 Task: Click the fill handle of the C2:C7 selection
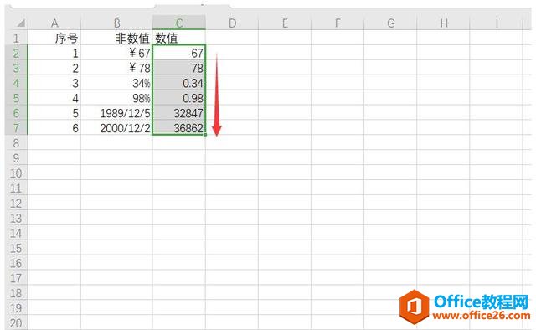click(205, 135)
